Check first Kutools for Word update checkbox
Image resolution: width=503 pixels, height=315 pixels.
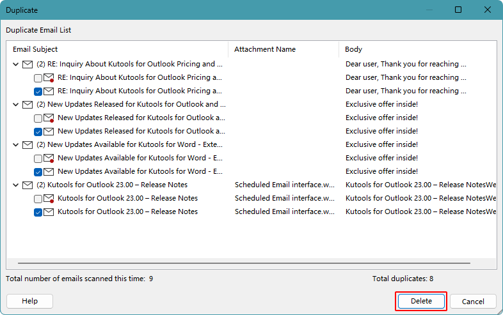coord(38,158)
